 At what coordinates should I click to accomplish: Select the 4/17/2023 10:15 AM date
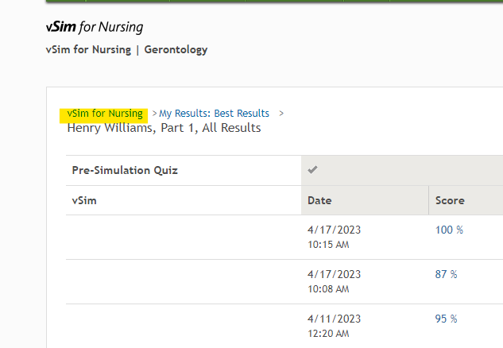click(x=334, y=237)
